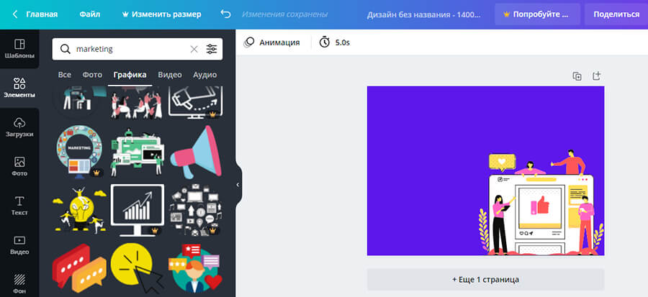Viewport: 648px width, 297px height.
Task: Open the Шаблоны templates sidebar panel
Action: click(19, 49)
